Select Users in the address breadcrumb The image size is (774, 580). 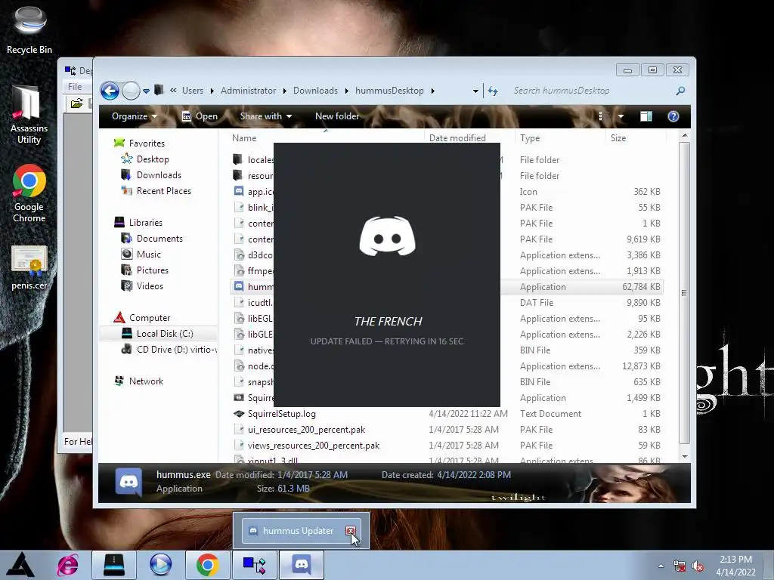(x=193, y=91)
